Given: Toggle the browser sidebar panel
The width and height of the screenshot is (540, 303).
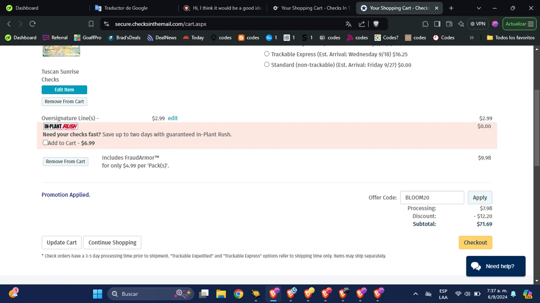Looking at the screenshot, I should pyautogui.click(x=437, y=24).
